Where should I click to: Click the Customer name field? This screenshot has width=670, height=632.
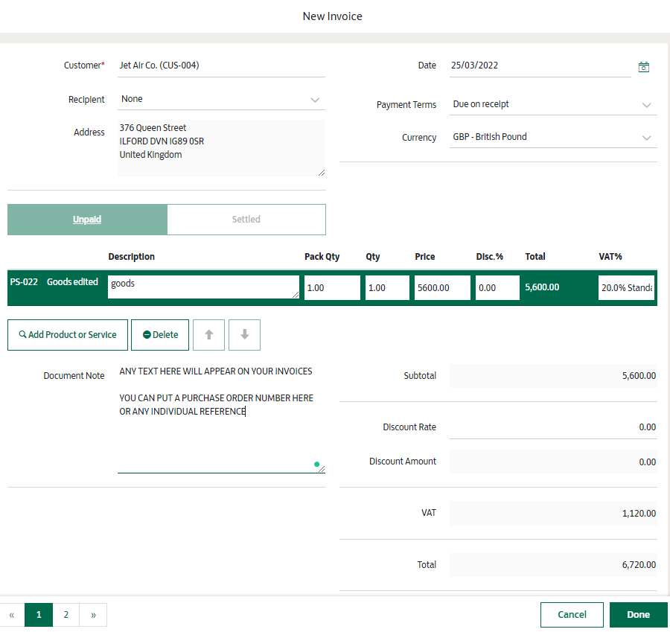pyautogui.click(x=221, y=66)
